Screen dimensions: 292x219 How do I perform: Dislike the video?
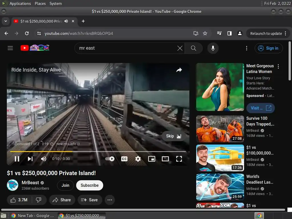(38, 200)
